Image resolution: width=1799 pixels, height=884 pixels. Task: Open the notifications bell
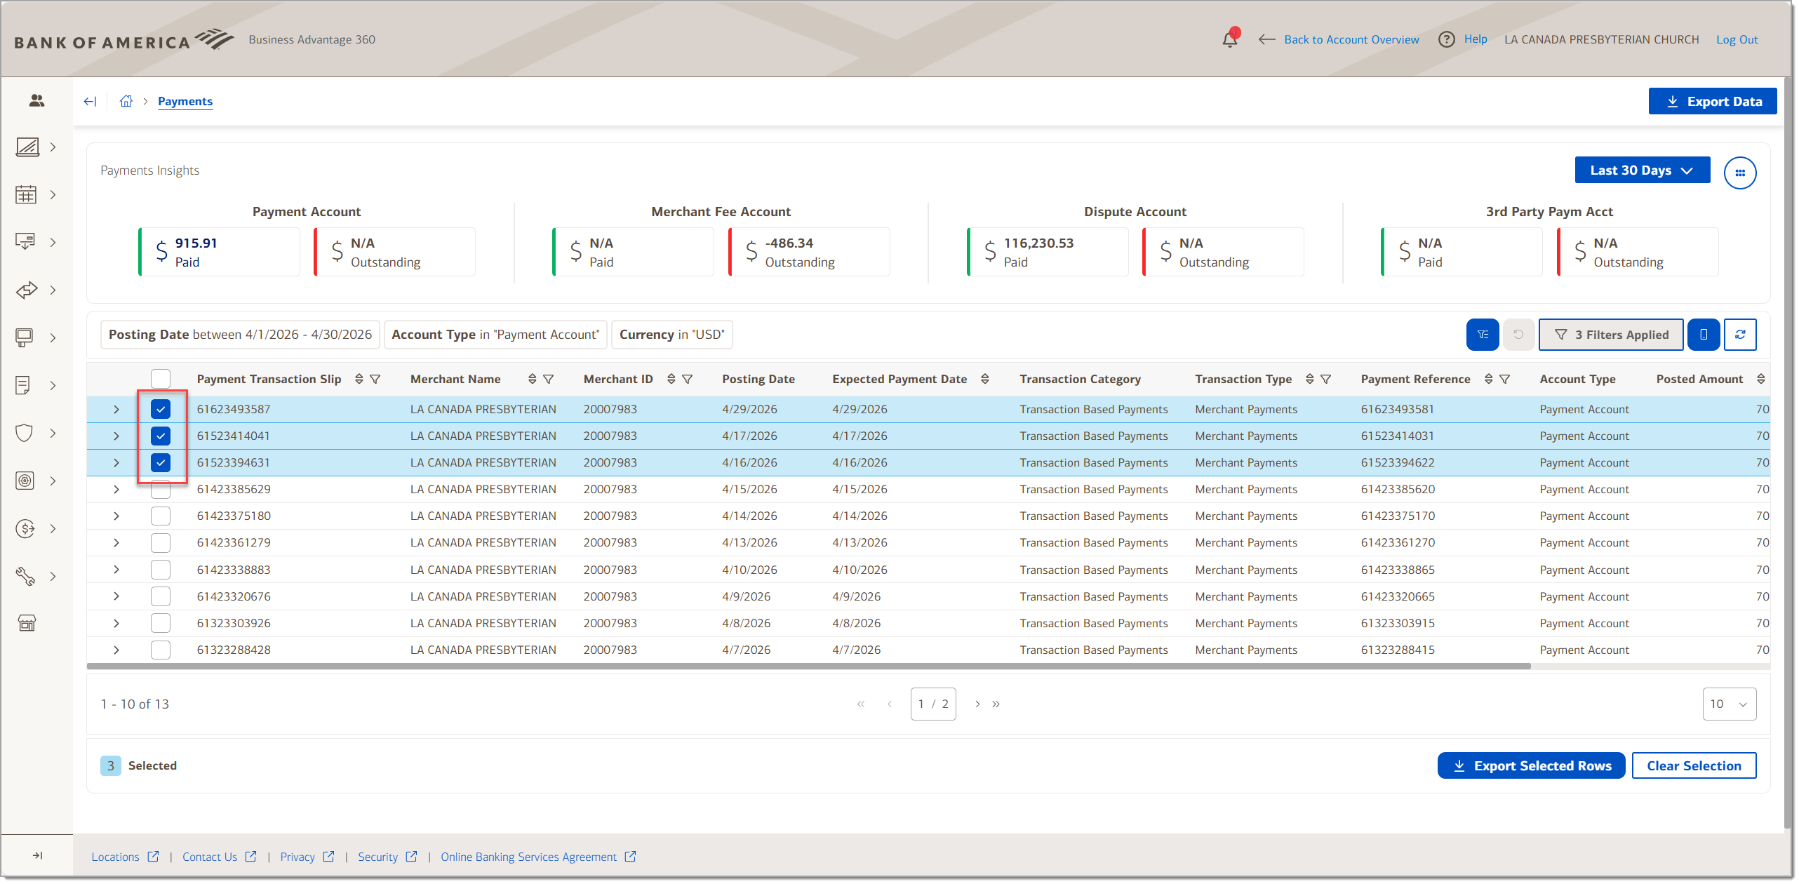point(1230,39)
